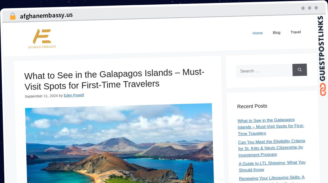Click the magnifier search button
The height and width of the screenshot is (183, 328).
(x=300, y=70)
